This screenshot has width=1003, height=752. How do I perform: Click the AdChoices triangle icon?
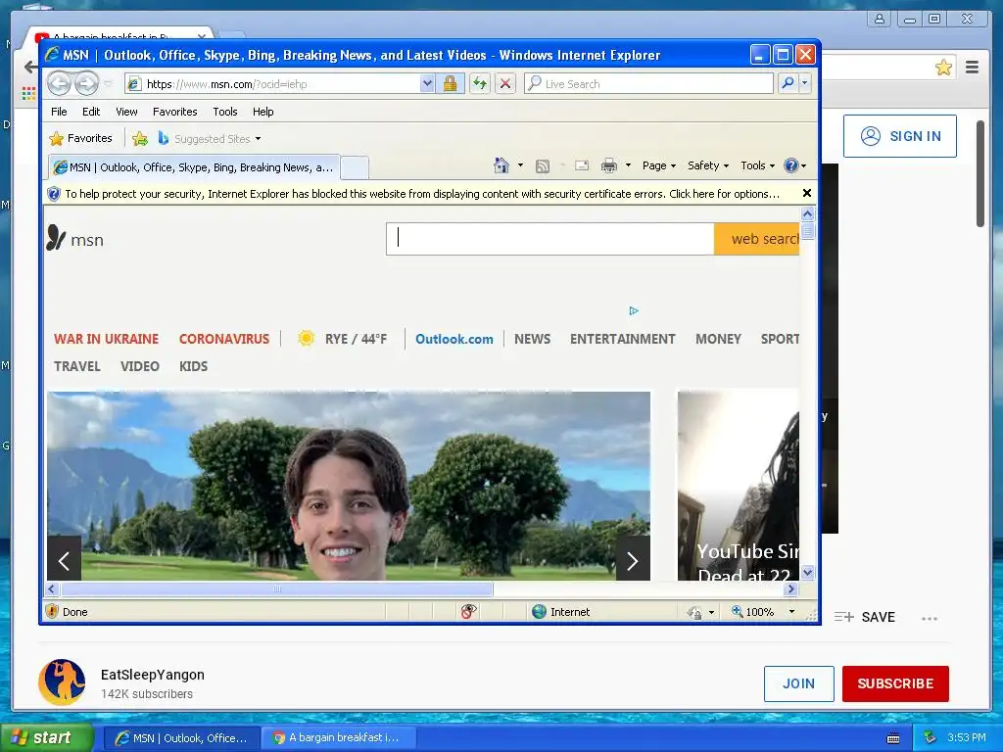(634, 310)
